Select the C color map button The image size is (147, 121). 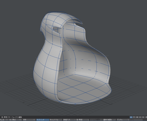pos(140,117)
